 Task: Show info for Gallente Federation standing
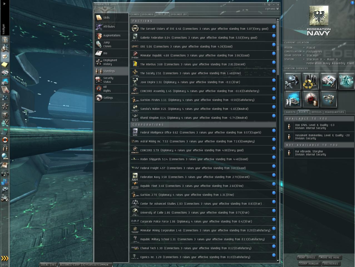tap(274, 36)
